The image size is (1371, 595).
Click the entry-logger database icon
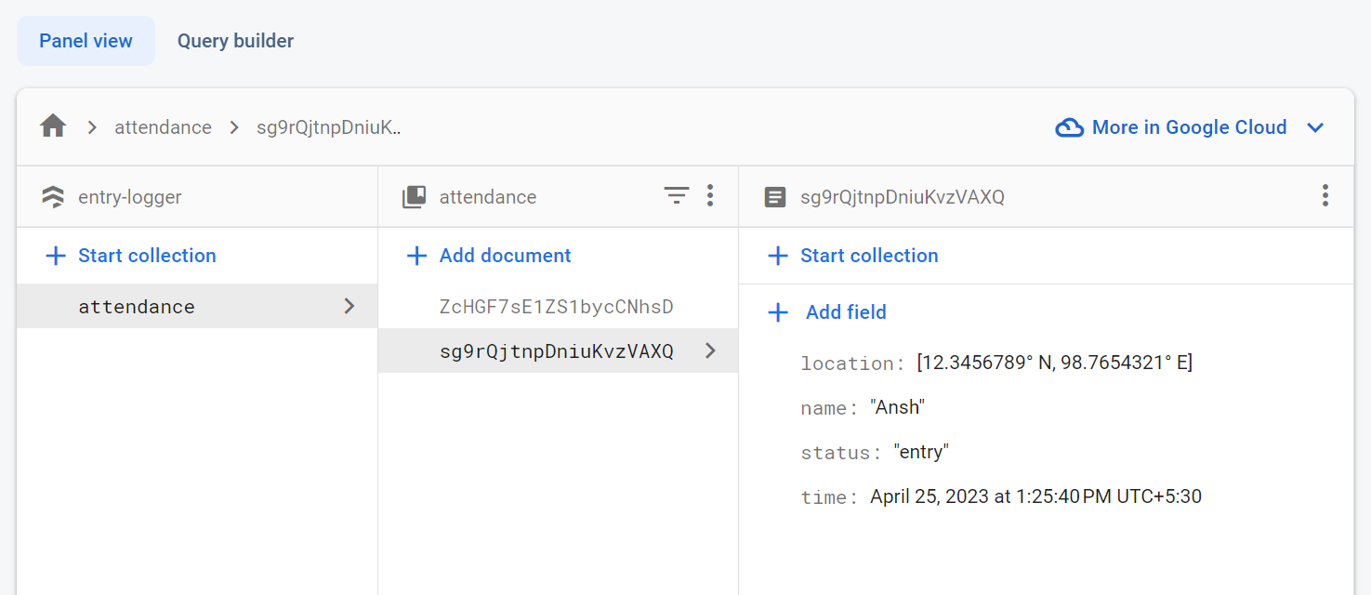pos(53,195)
